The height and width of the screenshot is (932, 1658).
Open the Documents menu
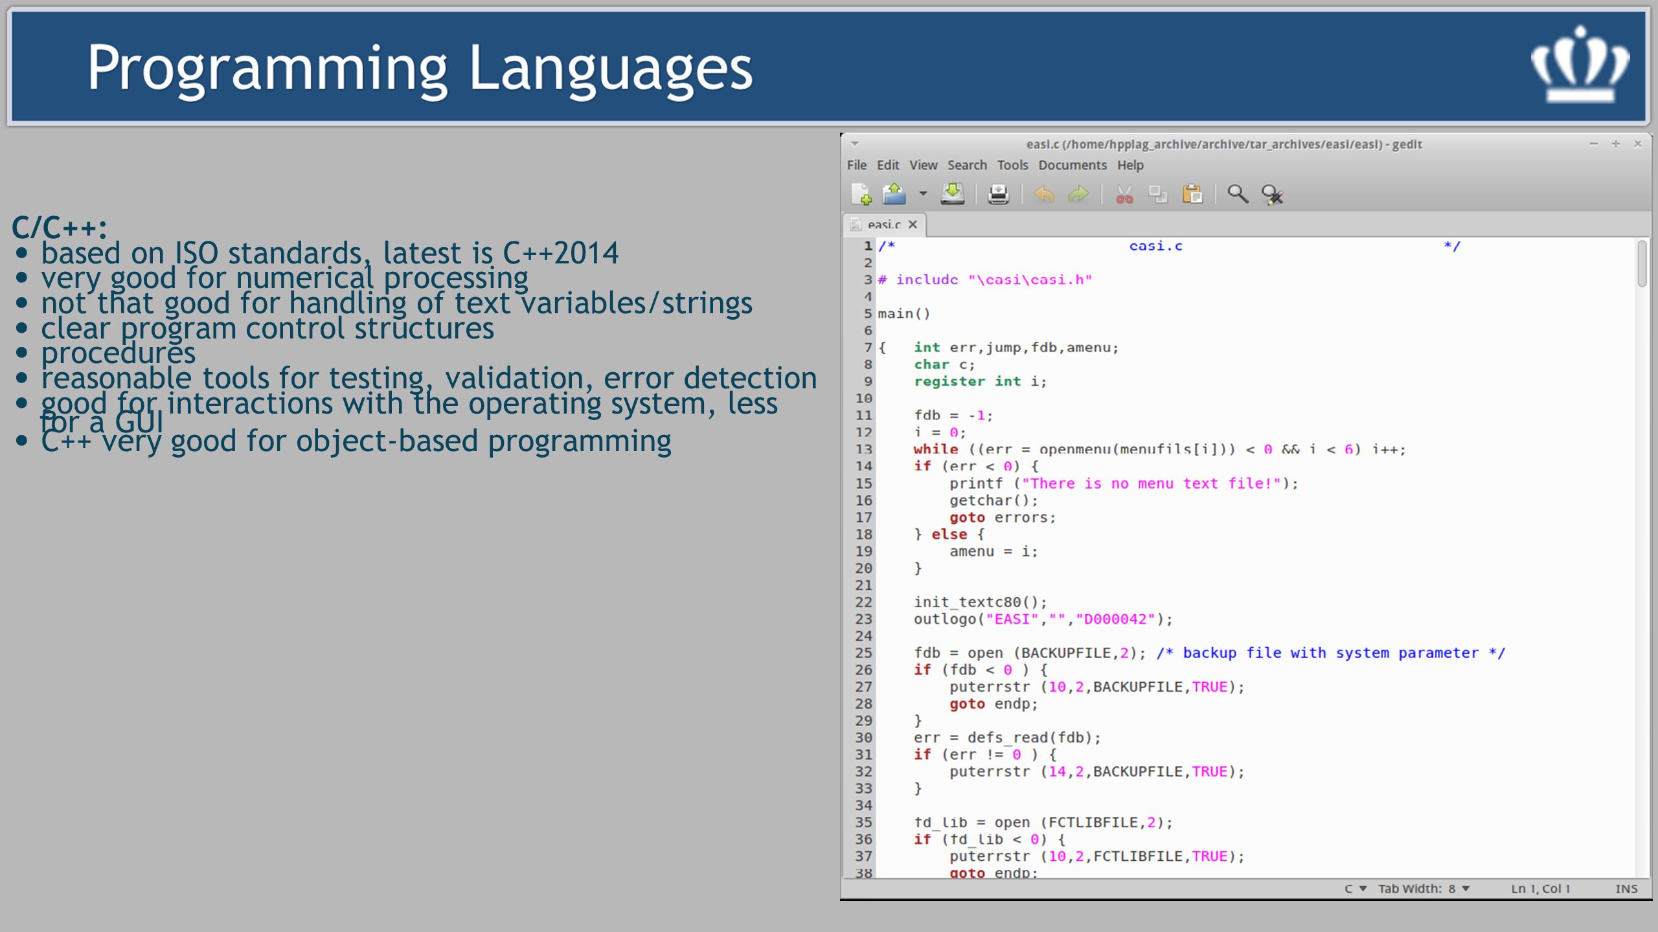(1073, 165)
